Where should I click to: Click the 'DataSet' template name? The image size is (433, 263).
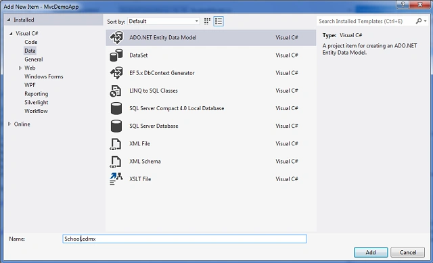tap(138, 55)
